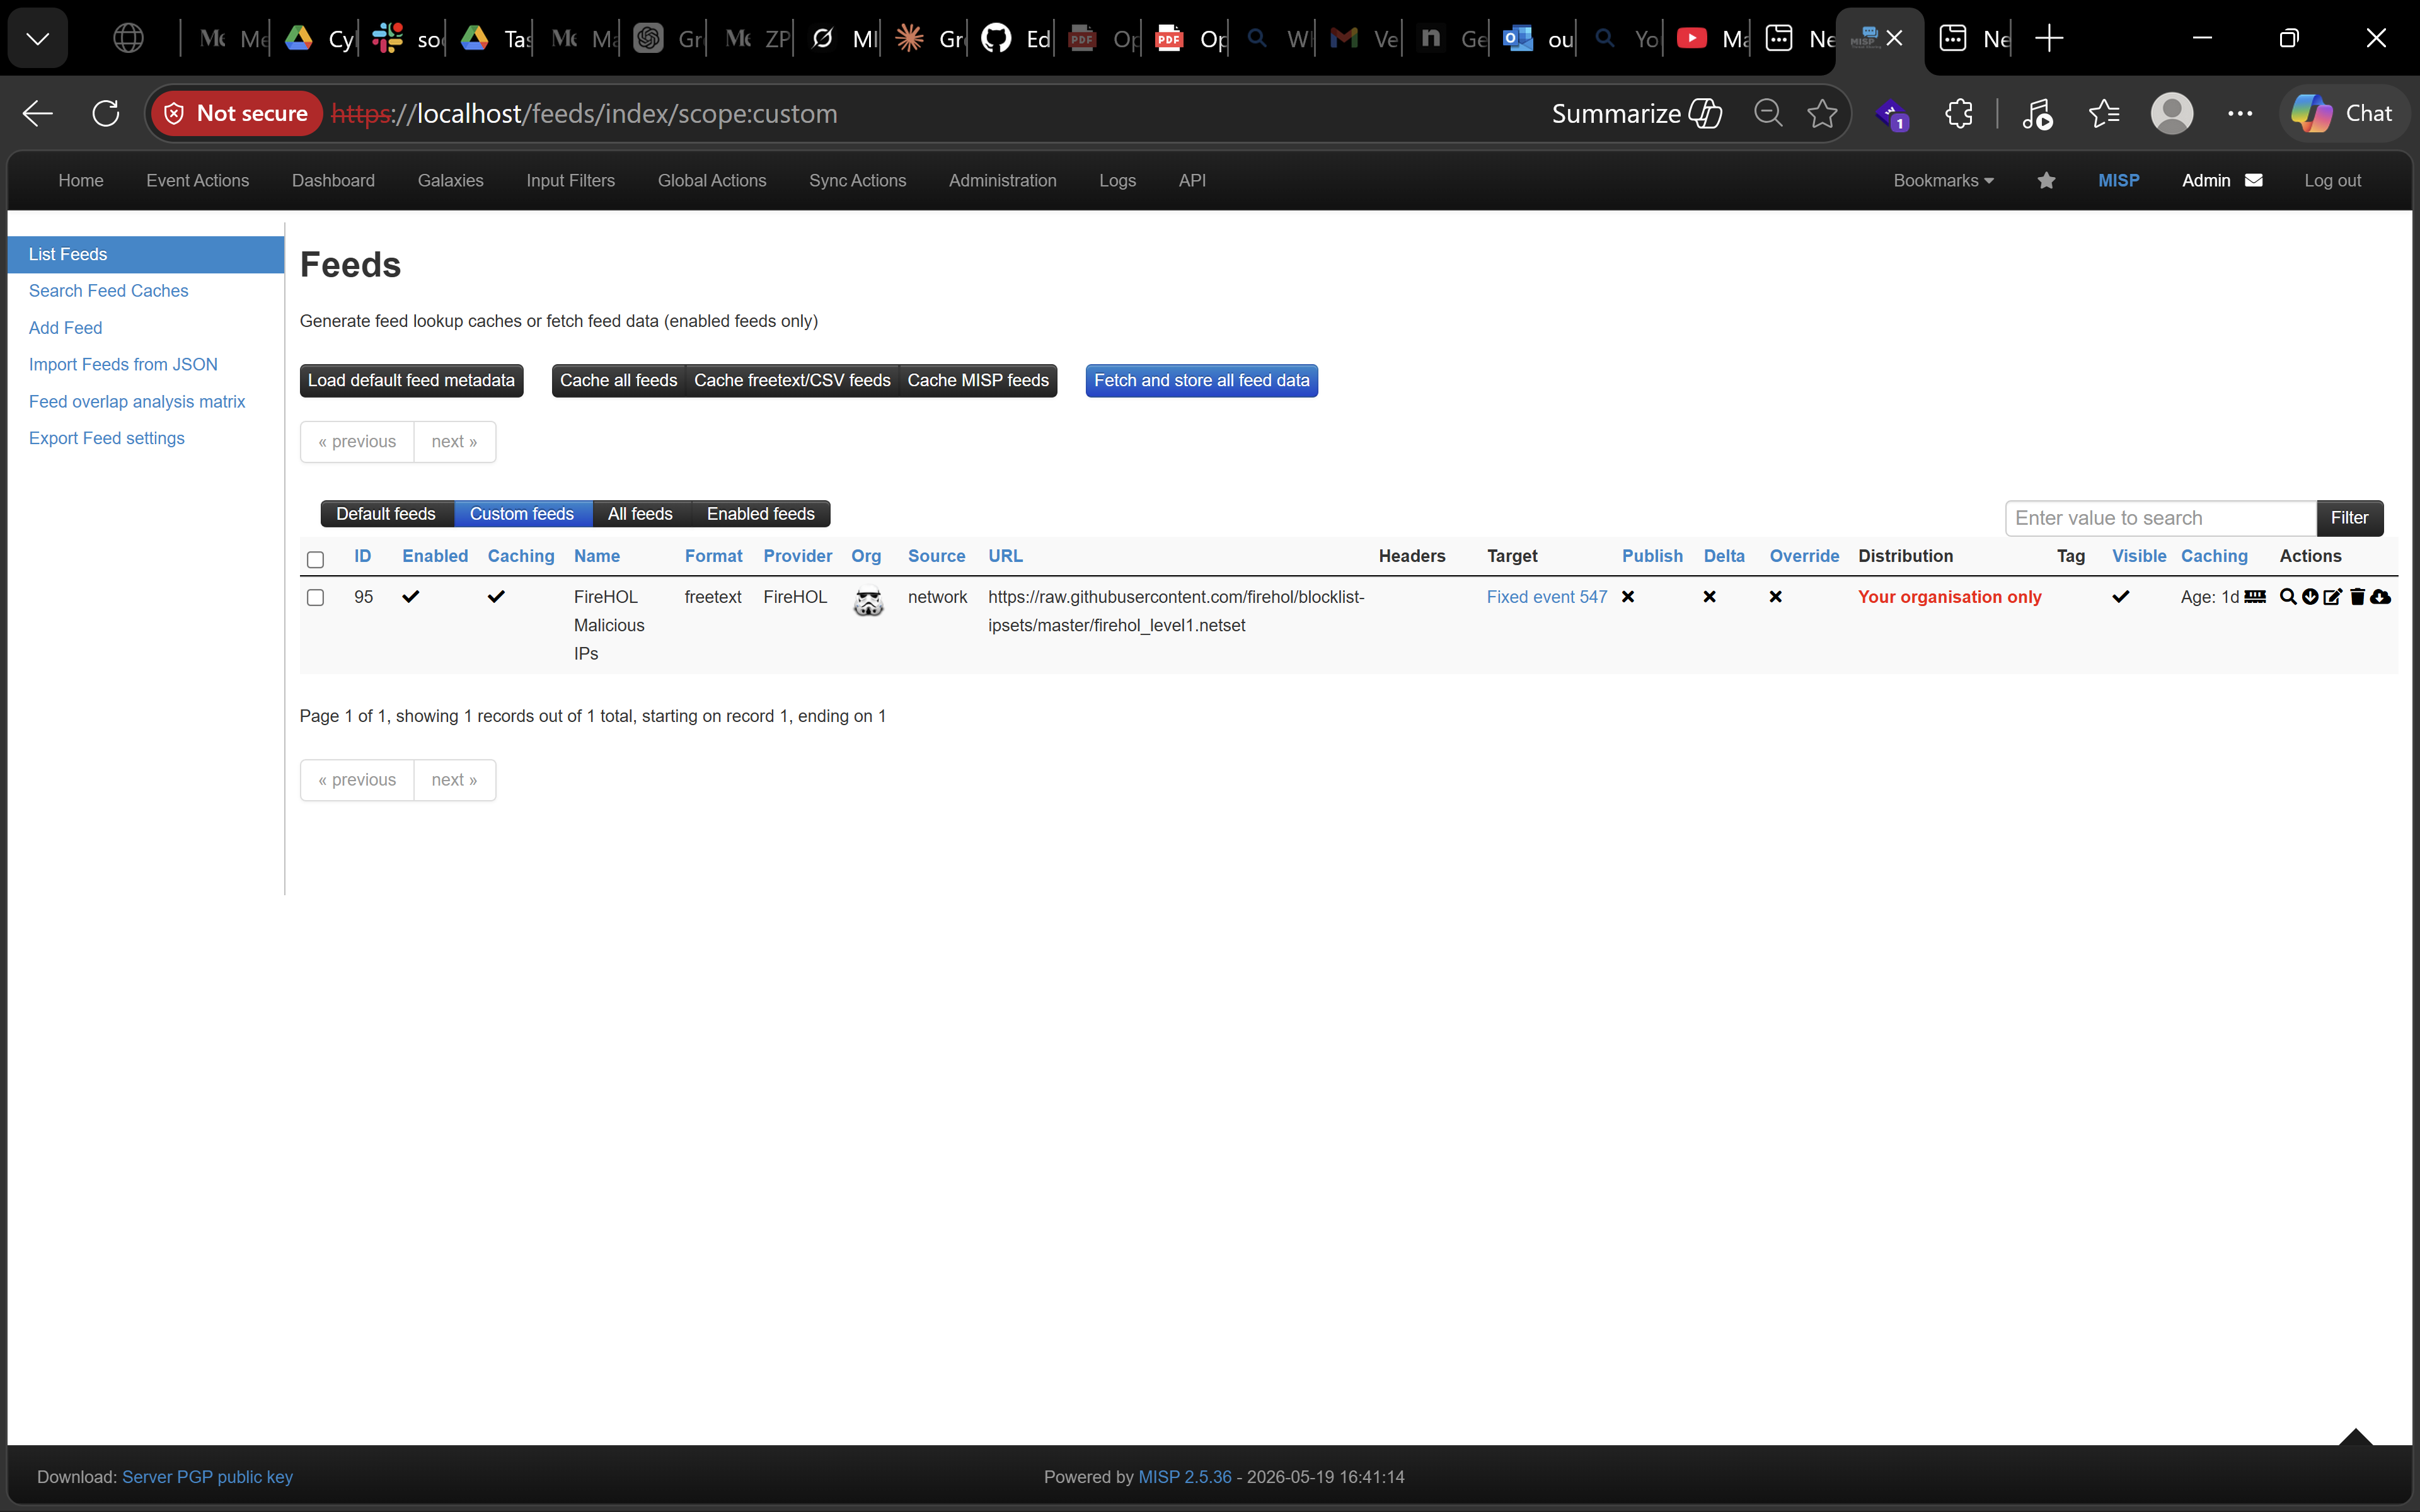Open Export Feed settings
2420x1512 pixels.
[x=106, y=438]
